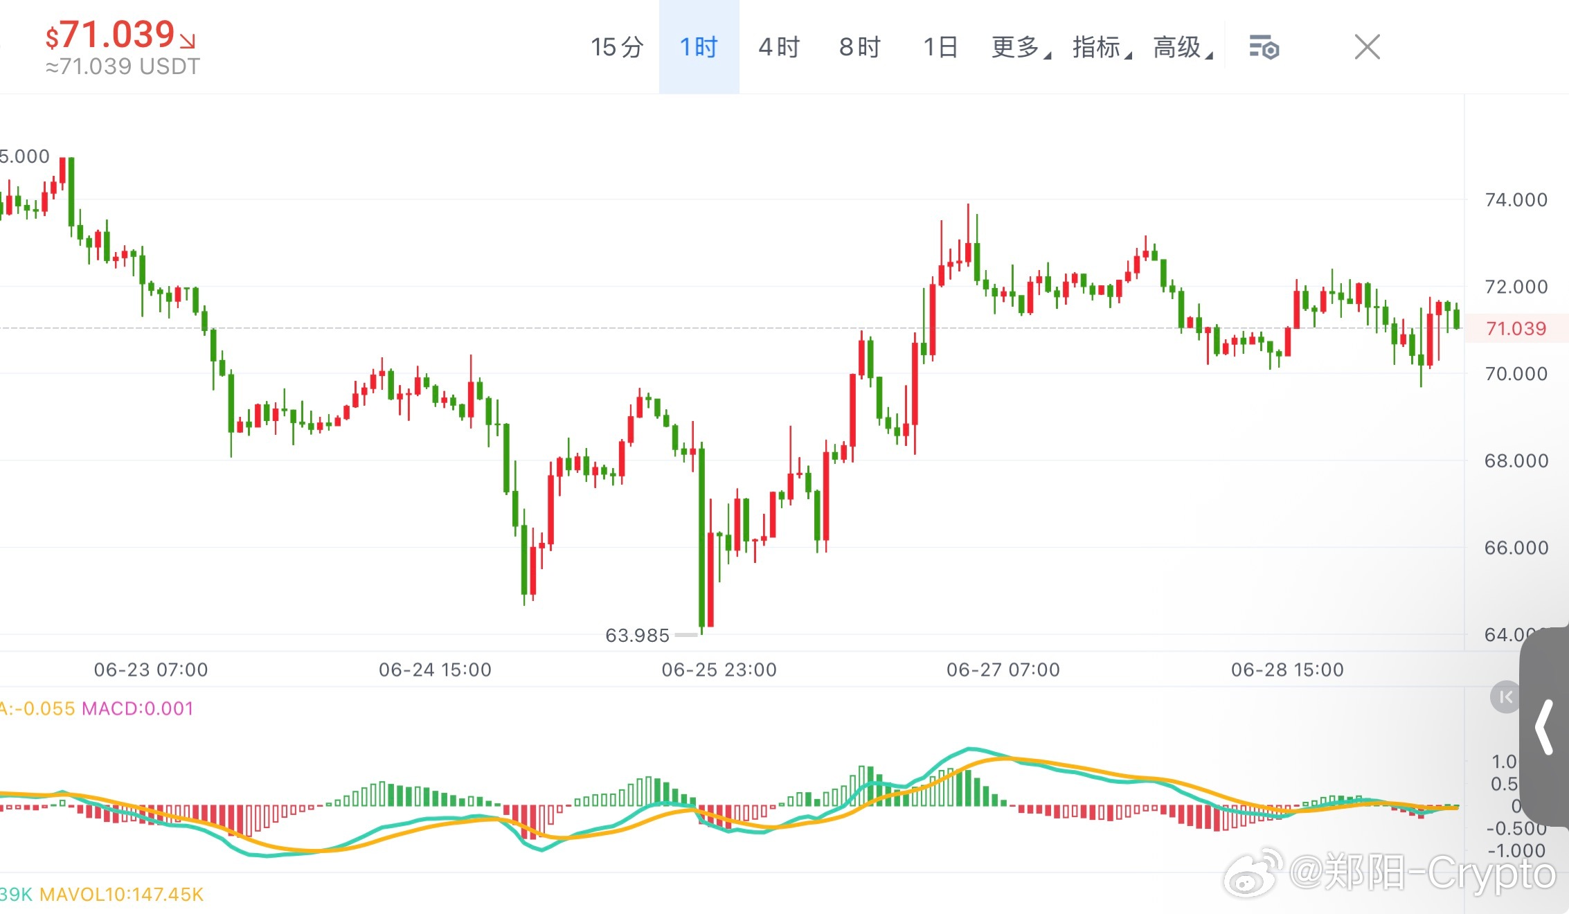Click the 66.000 price axis label
The height and width of the screenshot is (914, 1569).
point(1516,548)
